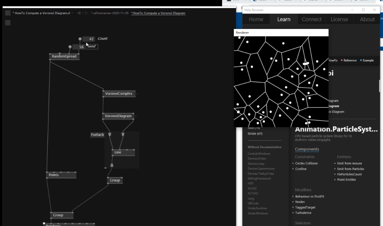
Task: Navigate forward with the right arrow in patch header
Action: point(87,13)
